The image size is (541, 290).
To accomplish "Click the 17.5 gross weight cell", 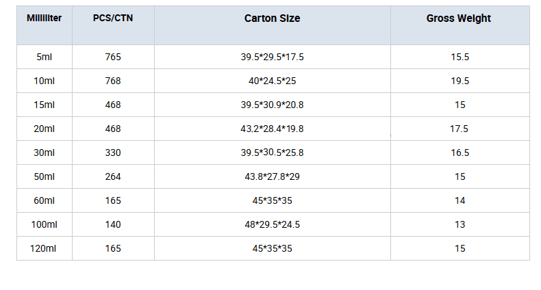I will coord(460,129).
